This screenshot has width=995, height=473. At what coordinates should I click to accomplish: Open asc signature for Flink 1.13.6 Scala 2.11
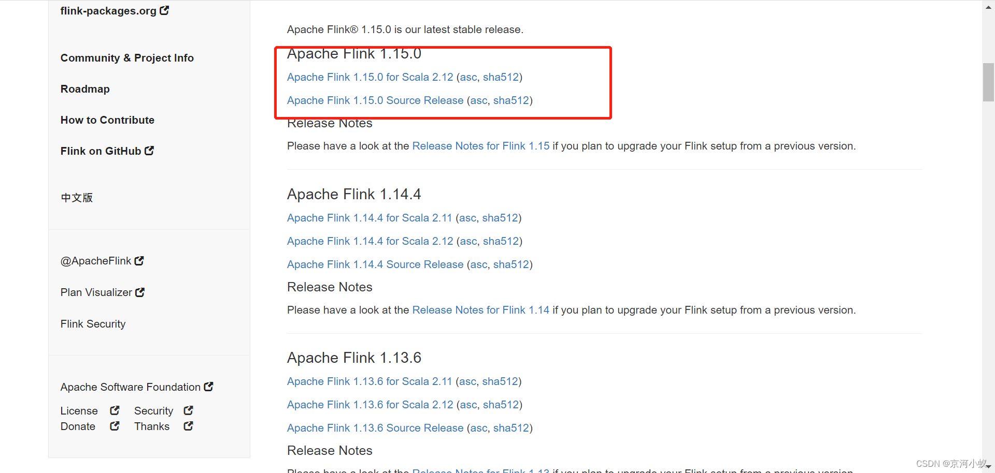(x=467, y=381)
